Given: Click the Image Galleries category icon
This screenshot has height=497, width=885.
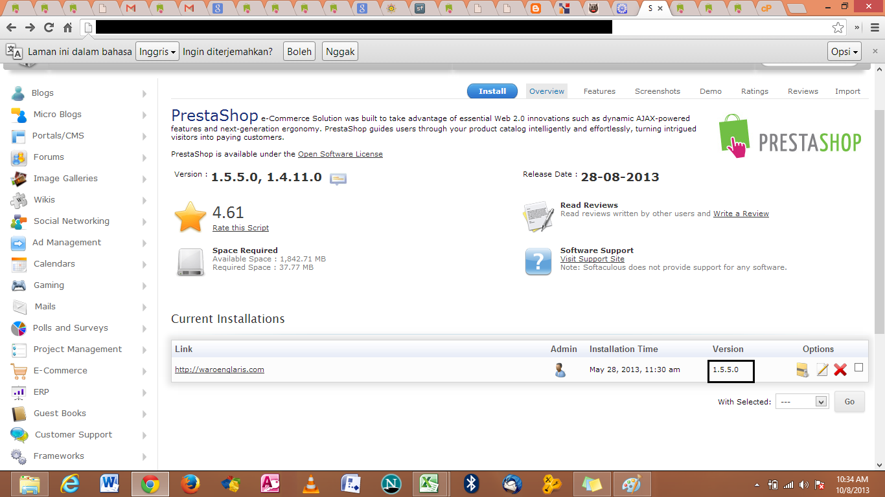Looking at the screenshot, I should click(19, 179).
